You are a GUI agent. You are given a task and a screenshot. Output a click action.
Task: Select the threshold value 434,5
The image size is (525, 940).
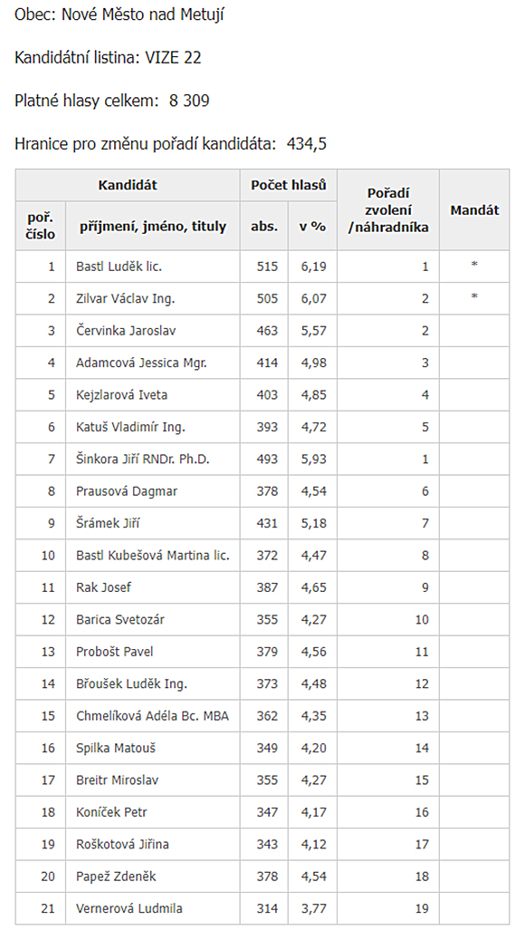coord(307,144)
